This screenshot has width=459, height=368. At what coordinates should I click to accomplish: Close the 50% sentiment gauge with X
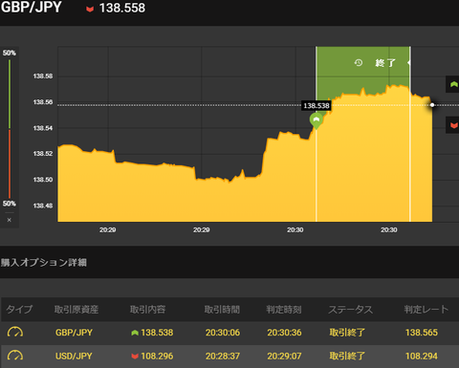click(10, 220)
